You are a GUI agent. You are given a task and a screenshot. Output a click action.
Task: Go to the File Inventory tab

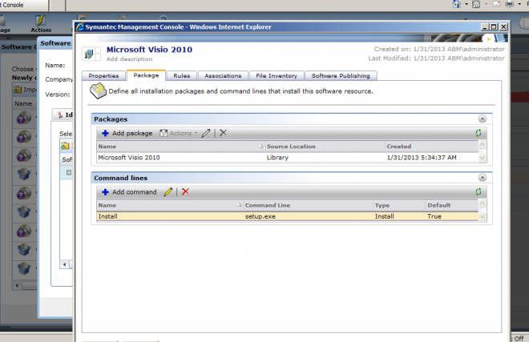point(277,75)
